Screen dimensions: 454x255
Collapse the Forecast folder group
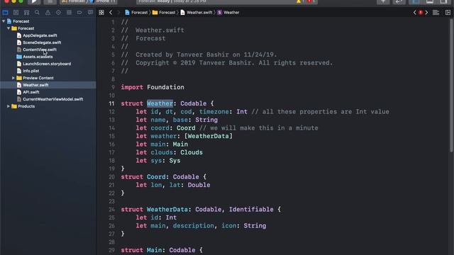9,28
